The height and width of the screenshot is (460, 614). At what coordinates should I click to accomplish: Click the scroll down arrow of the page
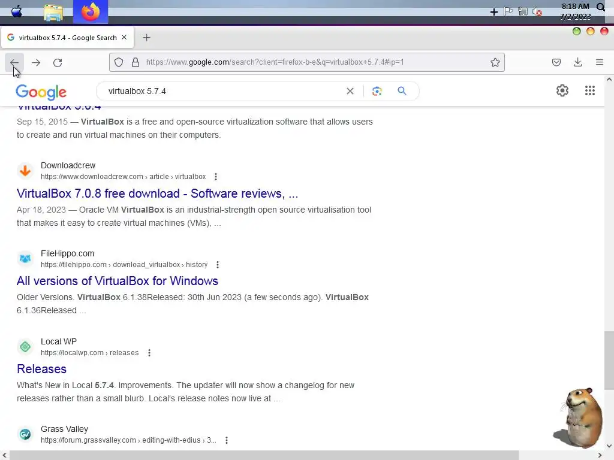pos(609,446)
